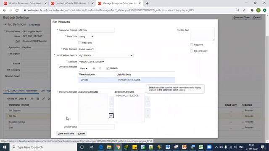Switch to the User Properties tab

pyautogui.click(x=46, y=91)
